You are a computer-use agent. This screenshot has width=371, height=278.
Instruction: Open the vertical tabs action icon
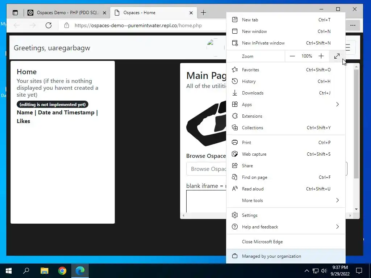pos(15,13)
